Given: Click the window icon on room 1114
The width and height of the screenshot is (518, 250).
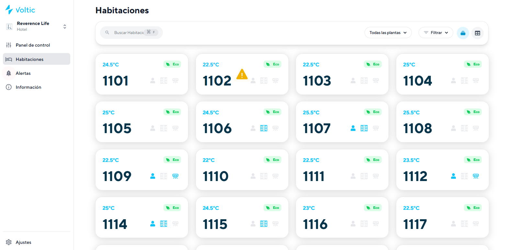Looking at the screenshot, I should click(x=164, y=224).
